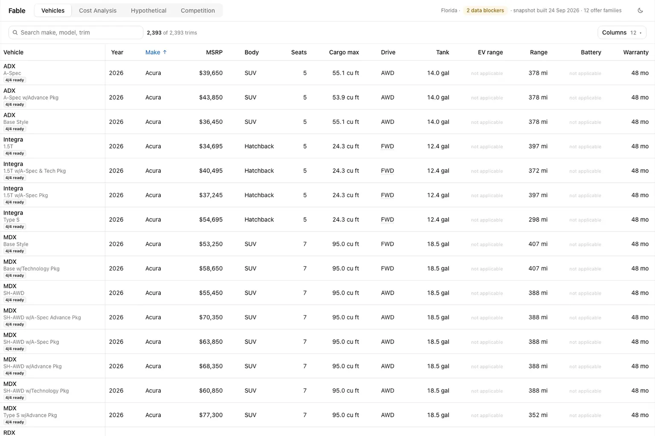This screenshot has width=655, height=436.
Task: Sort by the Seats column header
Action: tap(299, 52)
